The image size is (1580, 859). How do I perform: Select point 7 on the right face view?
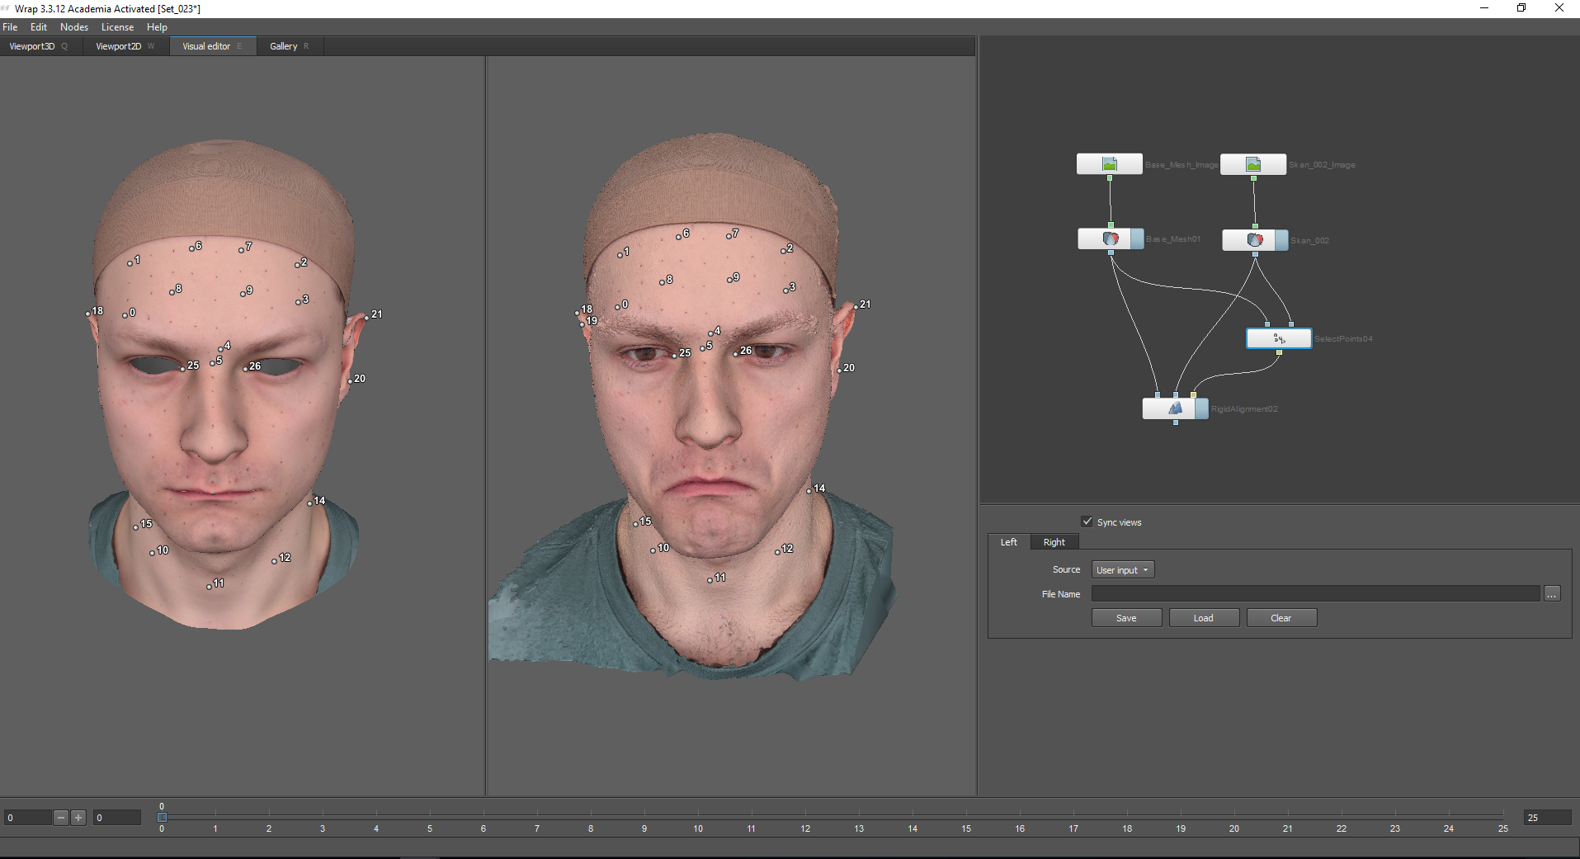click(x=729, y=237)
